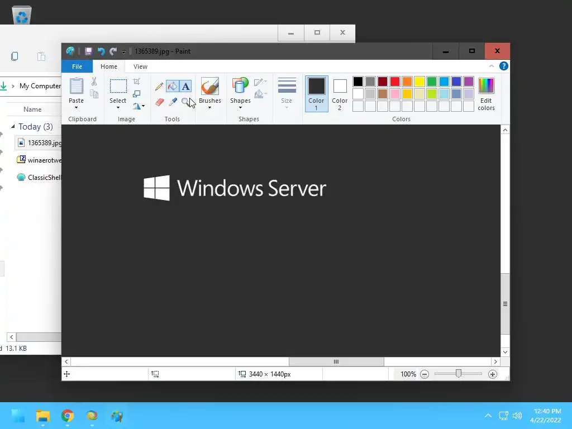Collapse the Today (3) group in Explorer
572x429 pixels.
13,126
